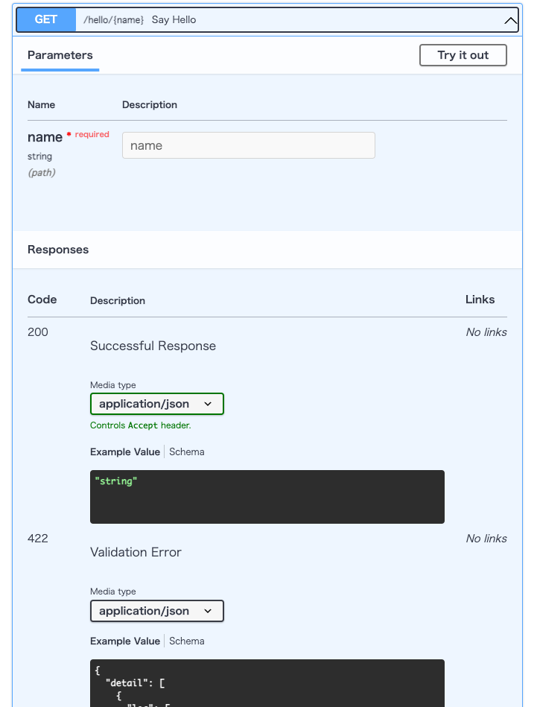Collapse the Say Hello operation chevron
Screen dimensions: 537x707
point(510,21)
